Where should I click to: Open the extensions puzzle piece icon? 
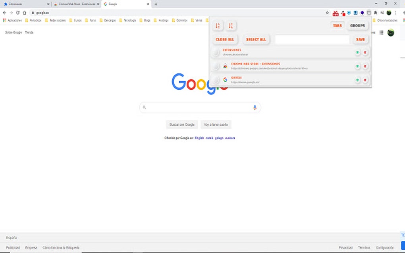(375, 12)
